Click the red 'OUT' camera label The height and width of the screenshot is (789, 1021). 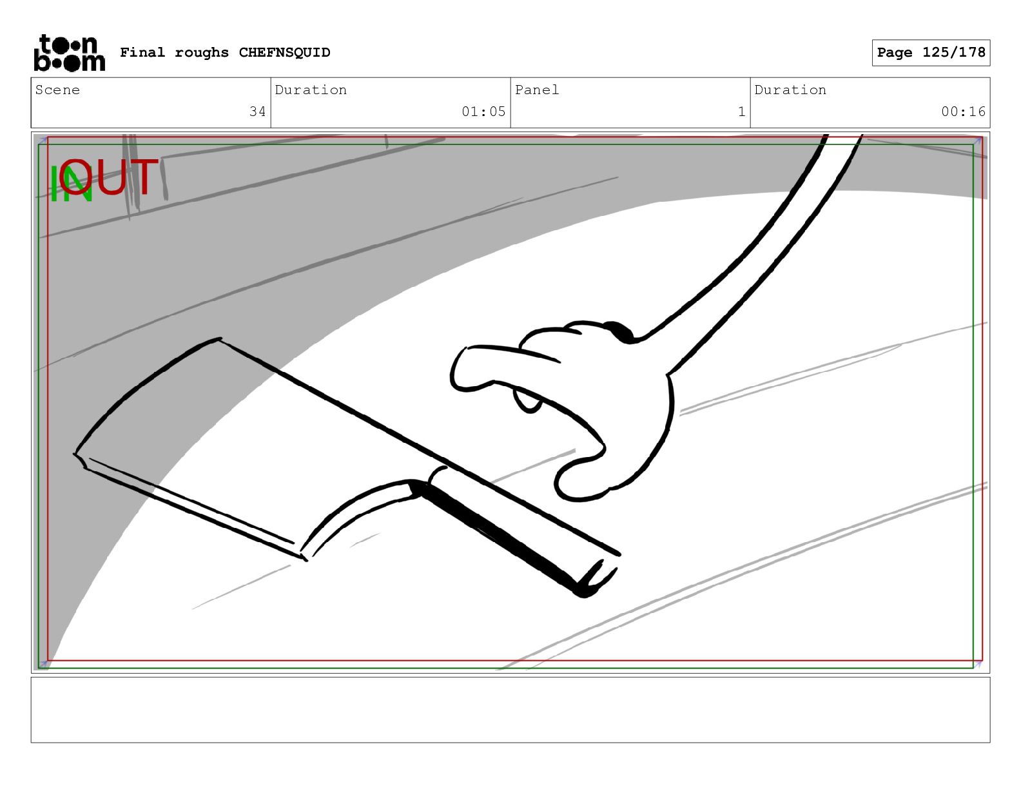(110, 177)
